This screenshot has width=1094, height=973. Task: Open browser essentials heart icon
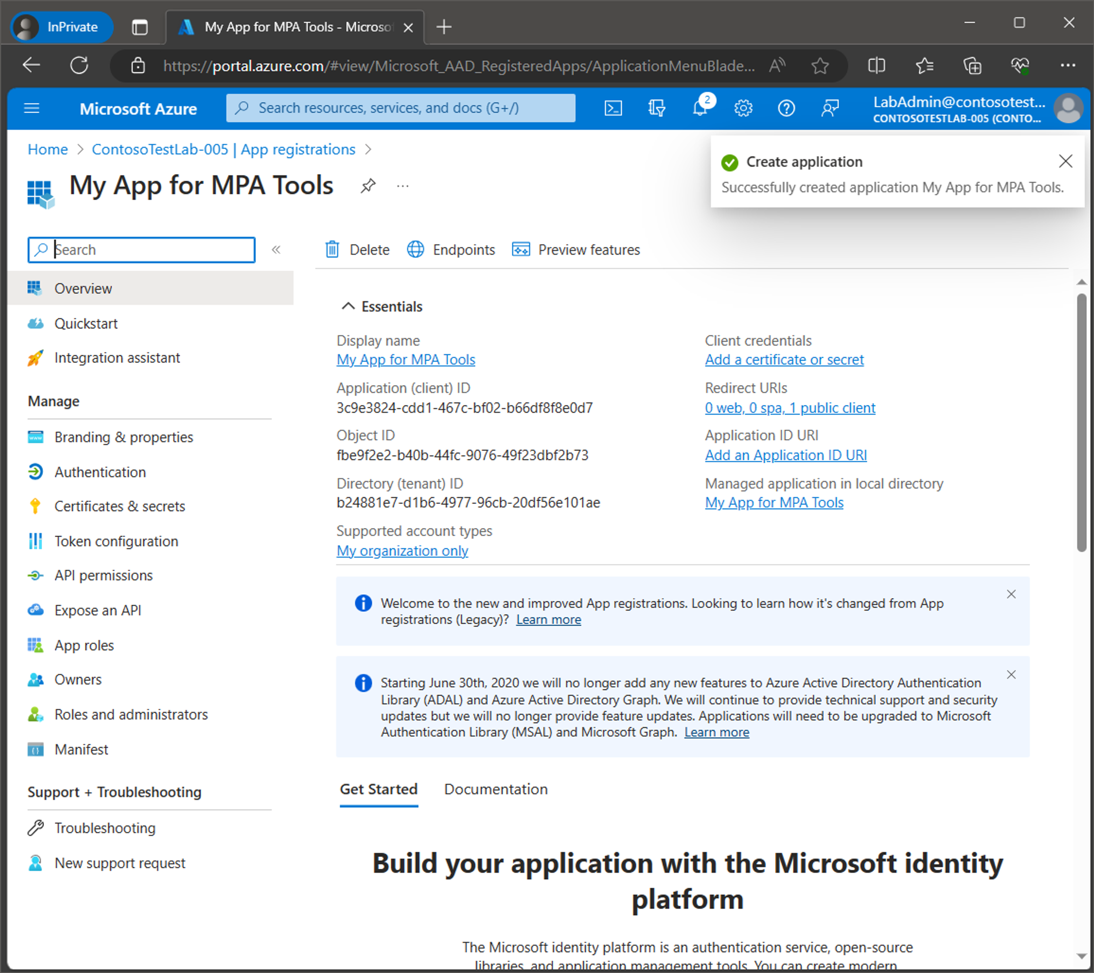1020,66
